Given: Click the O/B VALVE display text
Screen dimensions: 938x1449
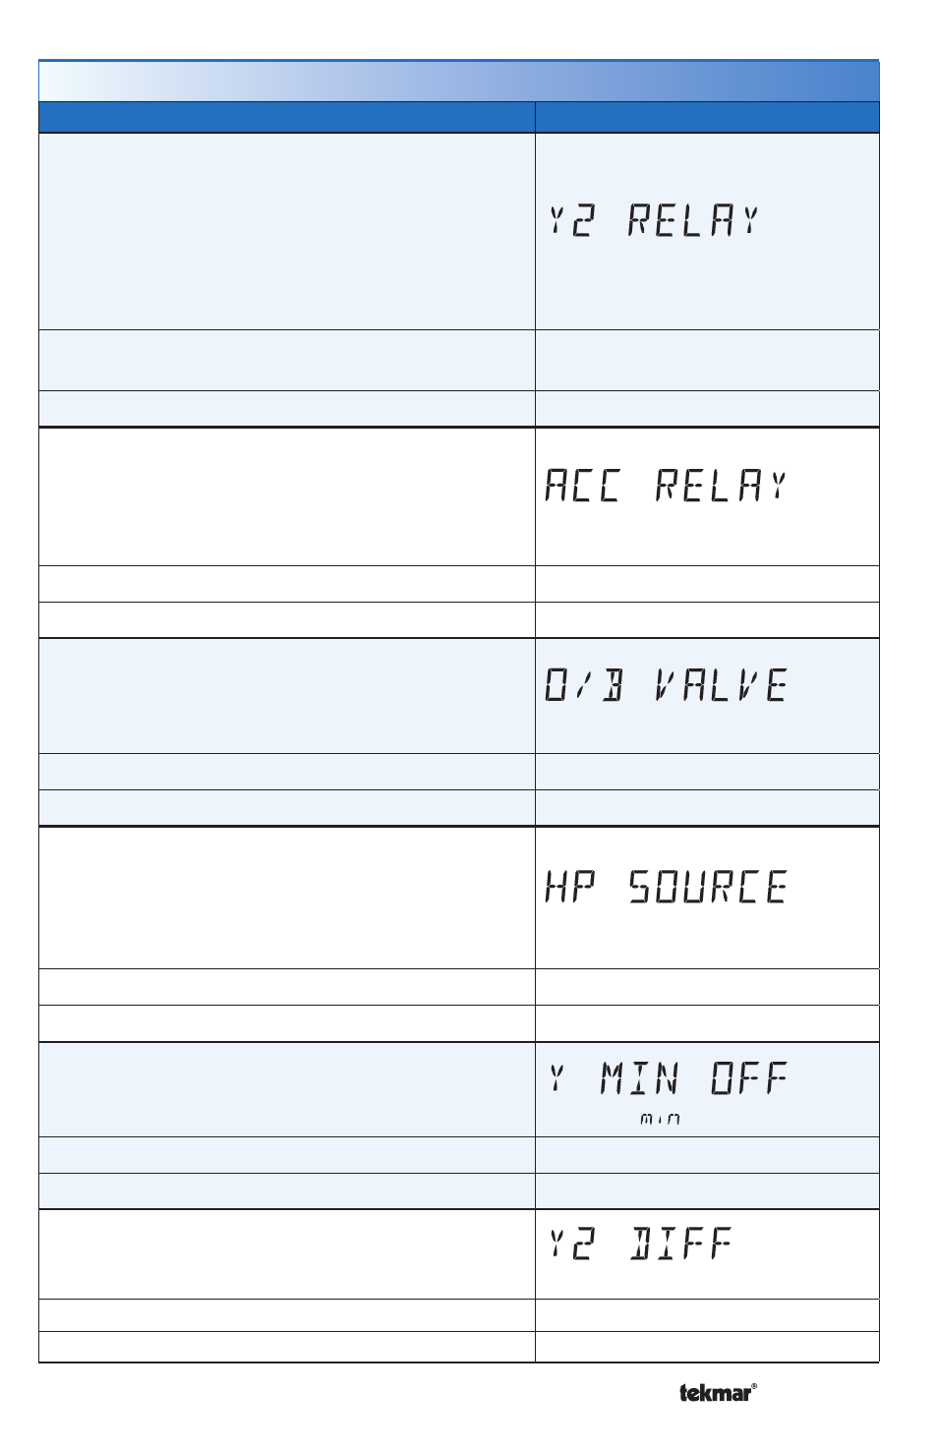Looking at the screenshot, I should point(667,685).
